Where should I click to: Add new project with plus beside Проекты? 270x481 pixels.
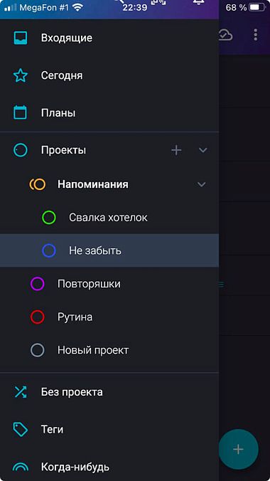(176, 150)
